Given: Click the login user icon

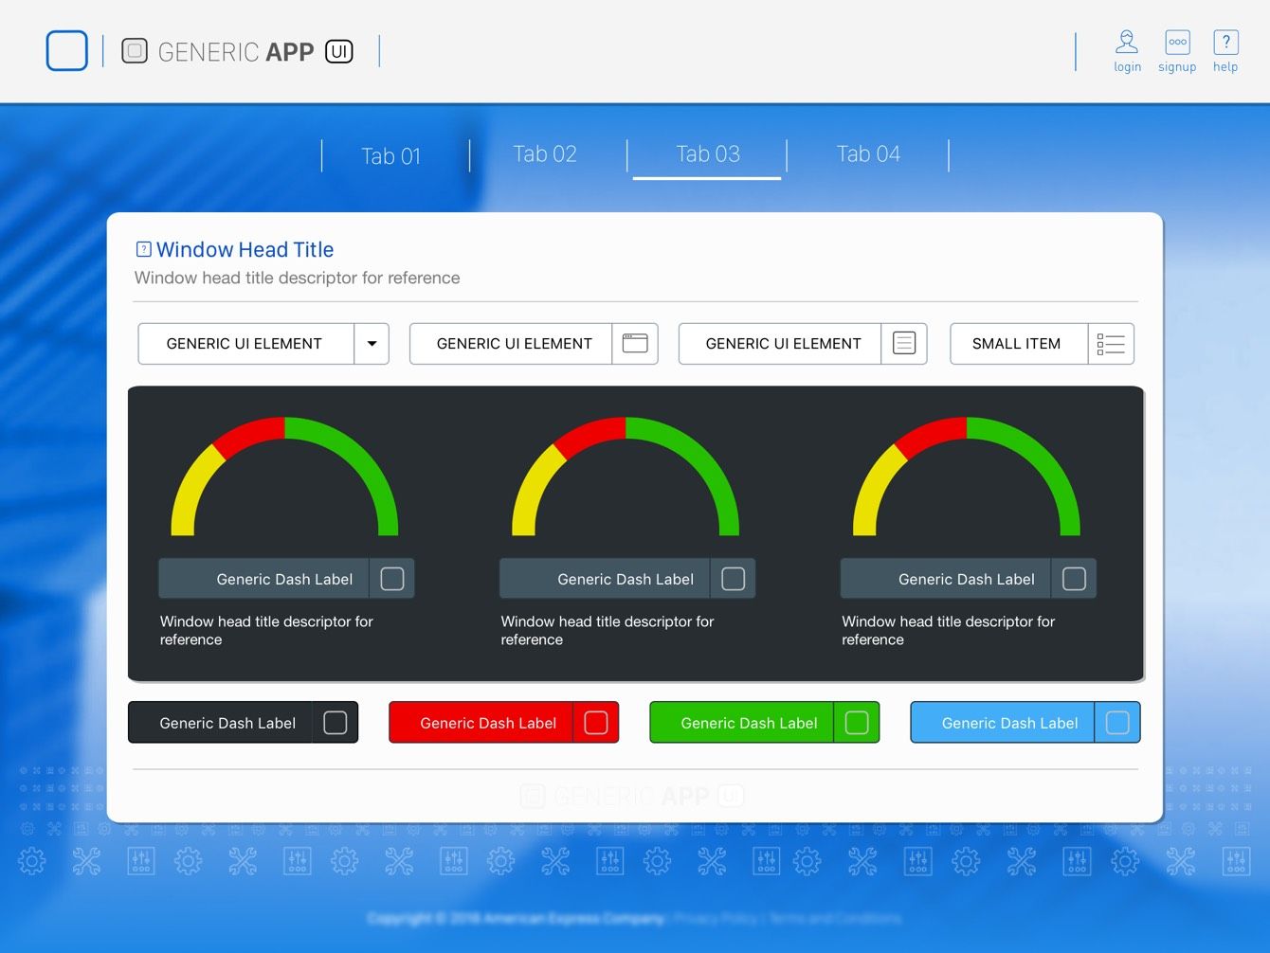Looking at the screenshot, I should click(x=1127, y=42).
